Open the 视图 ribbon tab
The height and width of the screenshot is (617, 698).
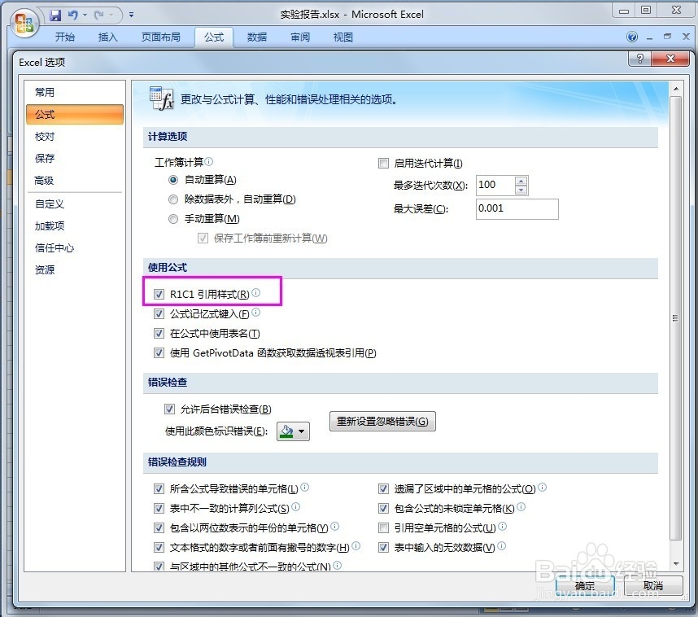343,37
